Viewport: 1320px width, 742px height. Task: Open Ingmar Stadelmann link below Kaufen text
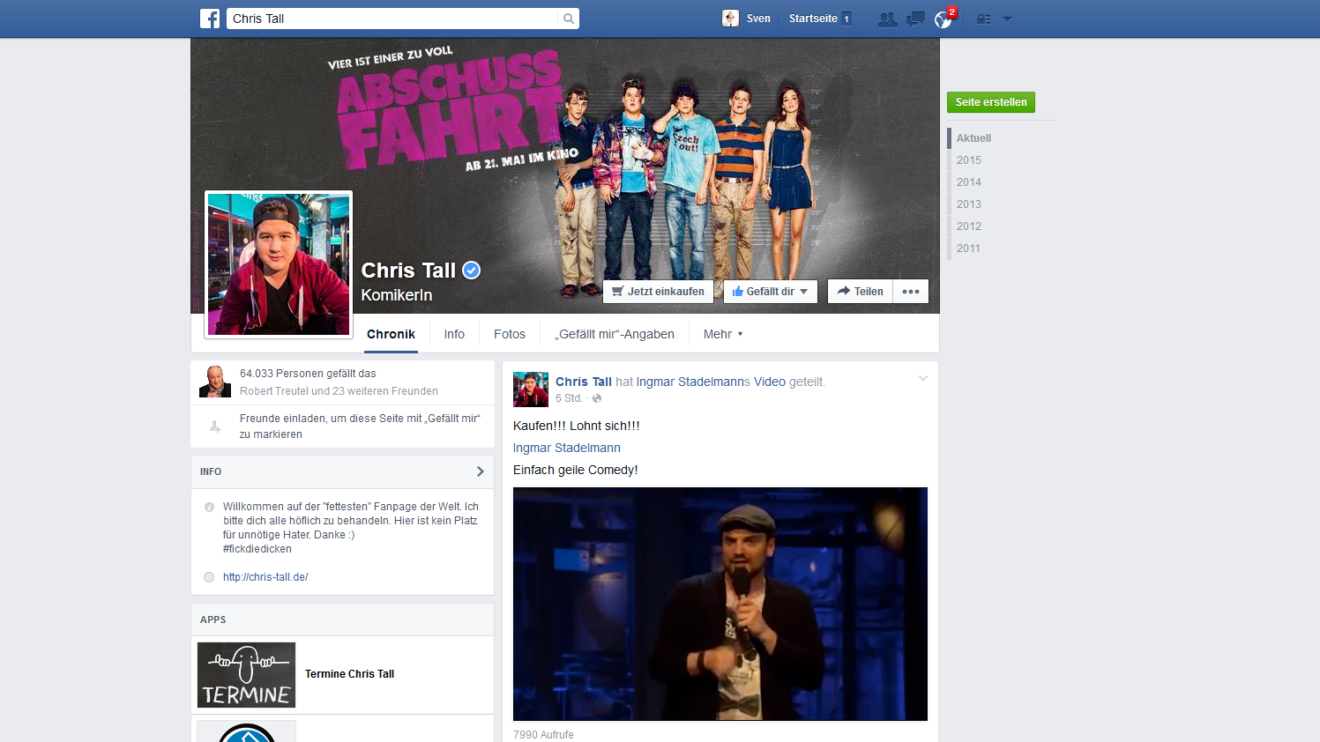(567, 448)
